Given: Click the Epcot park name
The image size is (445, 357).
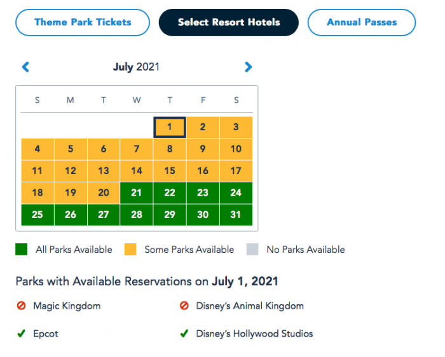Looking at the screenshot, I should [46, 333].
